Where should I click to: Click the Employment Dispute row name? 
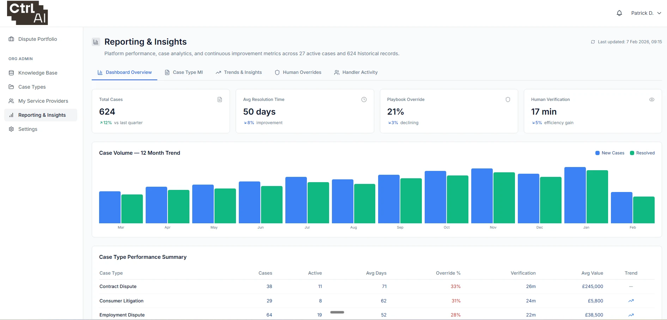pos(122,315)
